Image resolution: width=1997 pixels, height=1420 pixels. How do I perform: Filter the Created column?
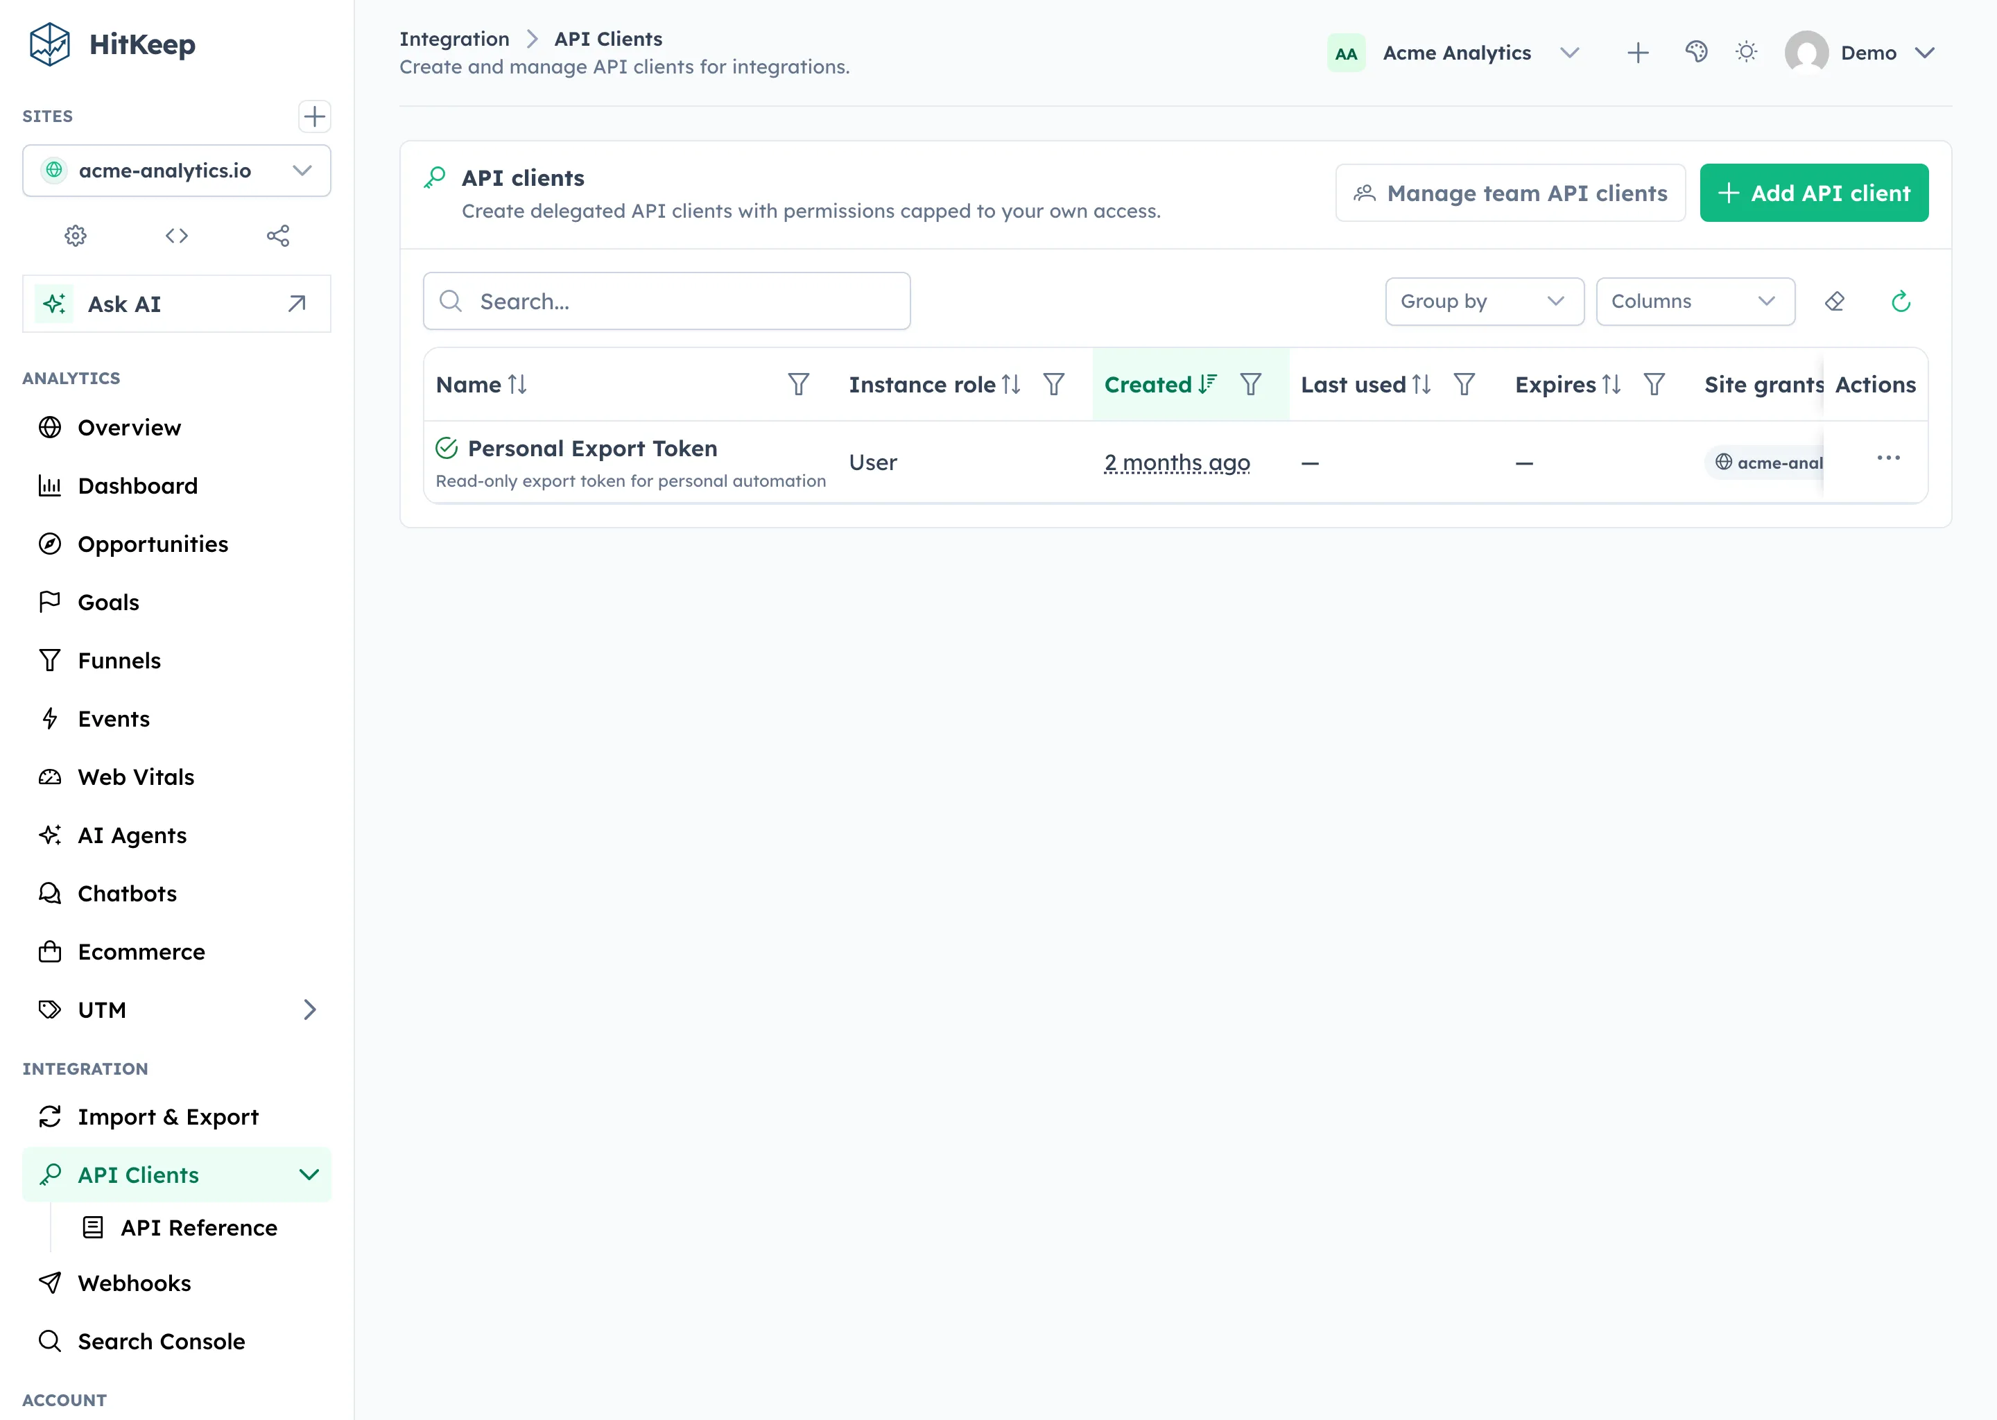tap(1251, 385)
